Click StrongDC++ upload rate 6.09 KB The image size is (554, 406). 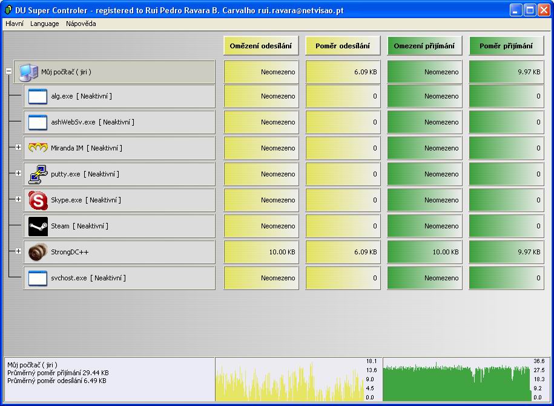click(343, 252)
